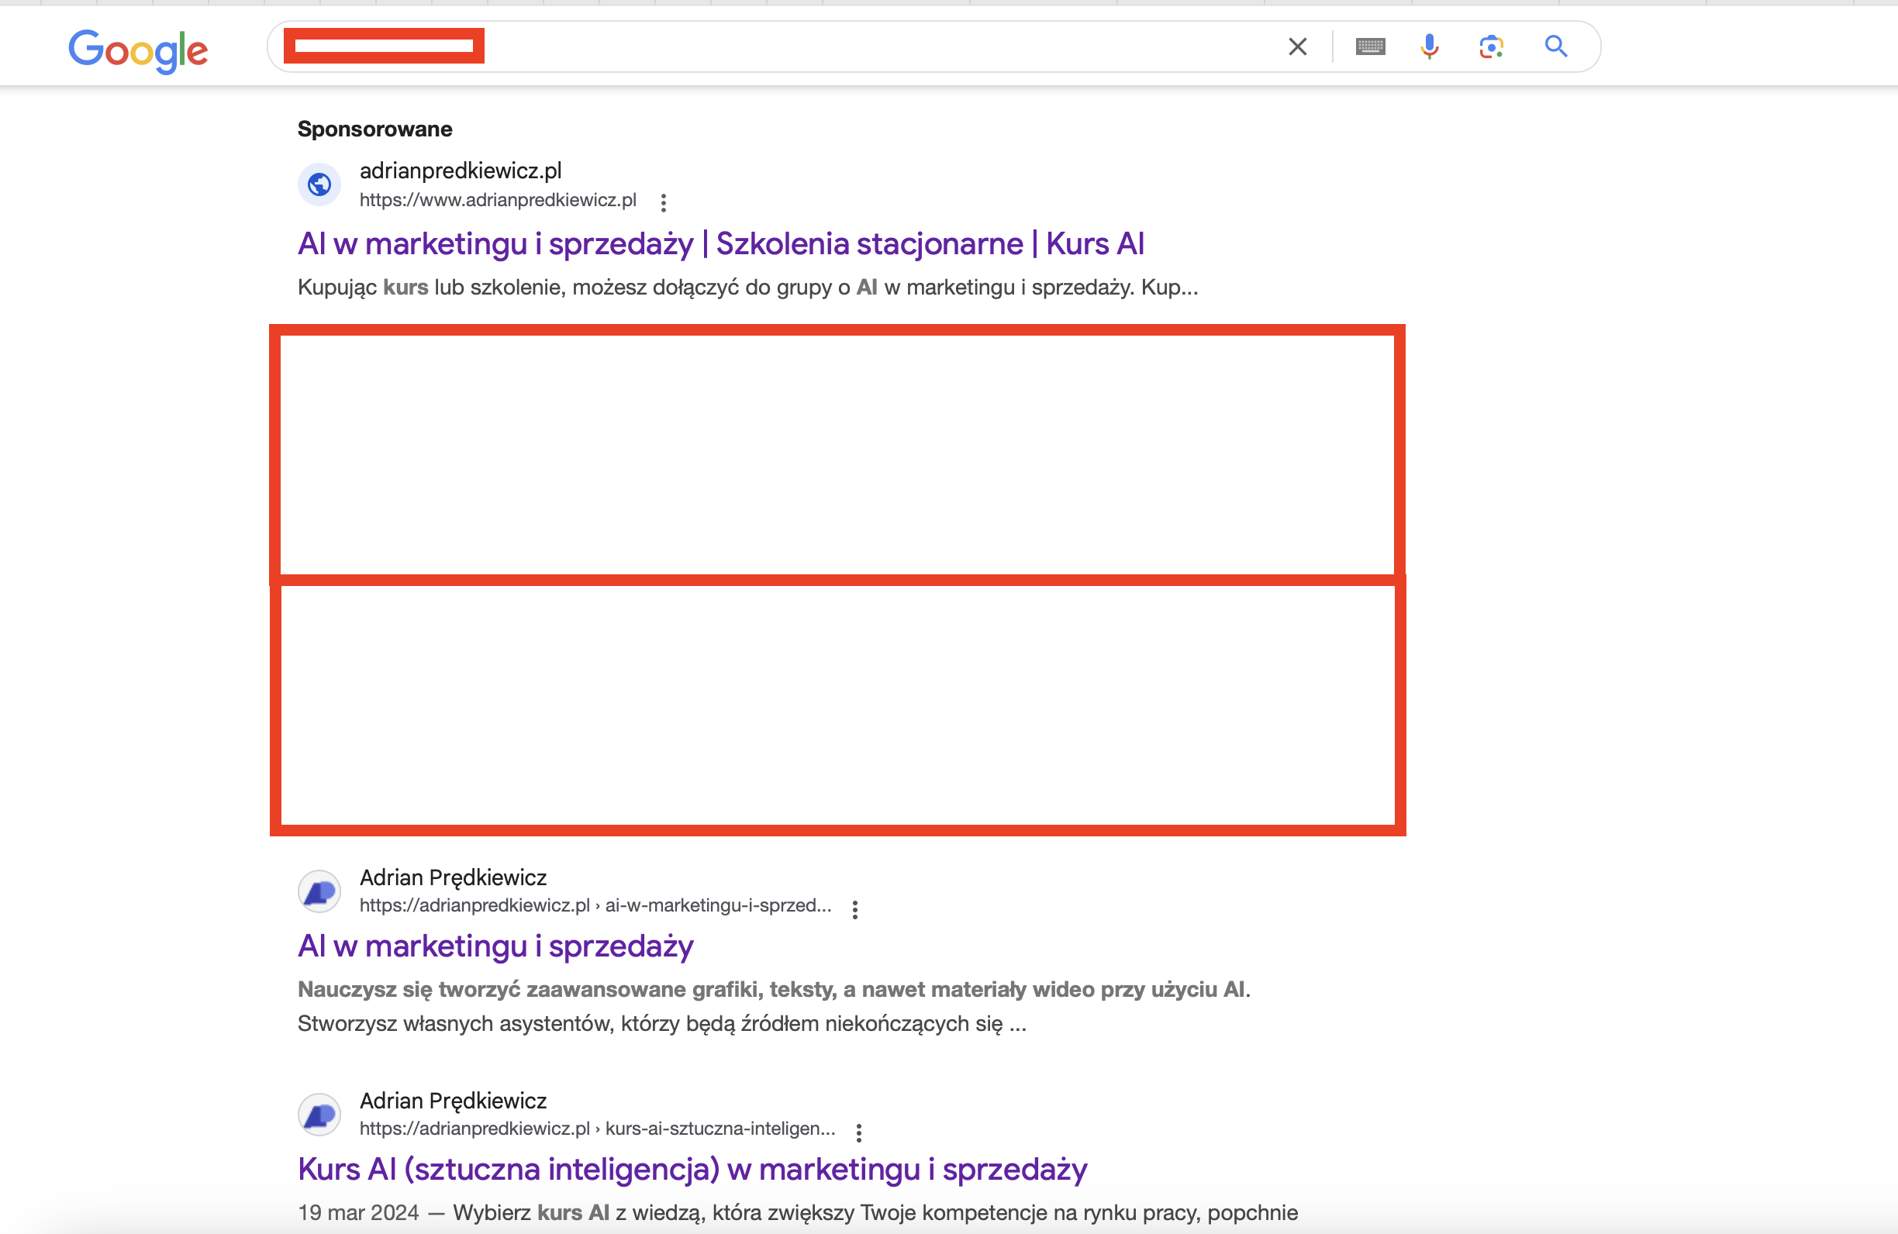Image resolution: width=1898 pixels, height=1234 pixels.
Task: Click the Sponsorowane label
Action: [x=374, y=129]
